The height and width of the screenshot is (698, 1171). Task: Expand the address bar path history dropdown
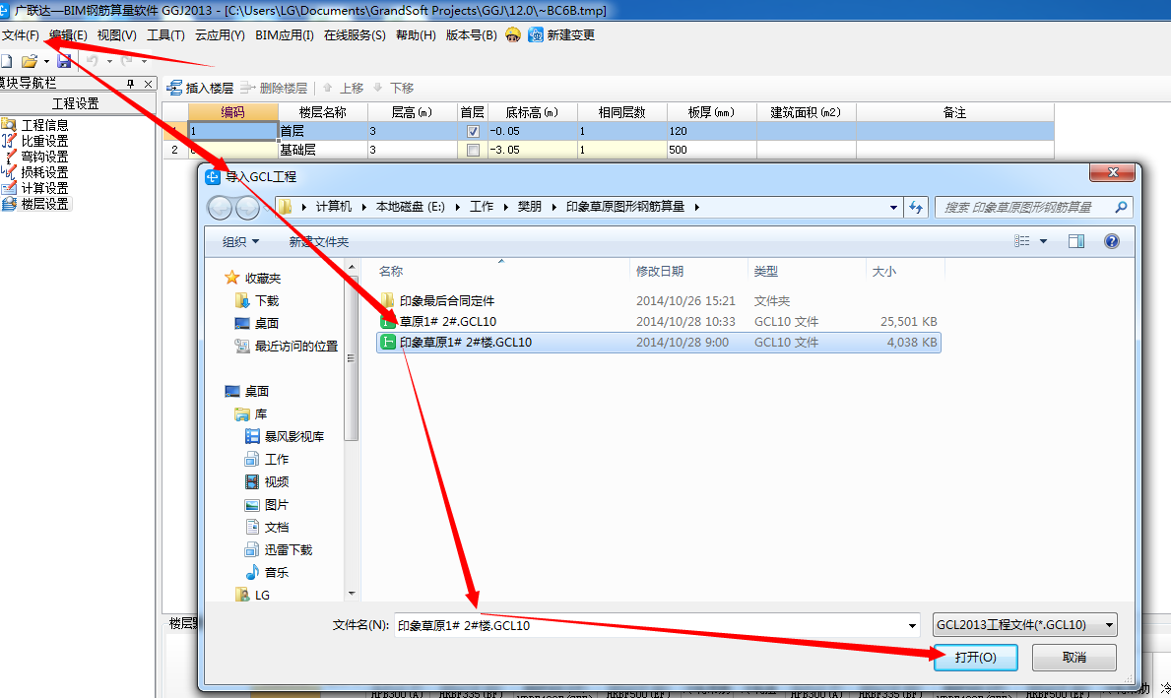tap(893, 208)
